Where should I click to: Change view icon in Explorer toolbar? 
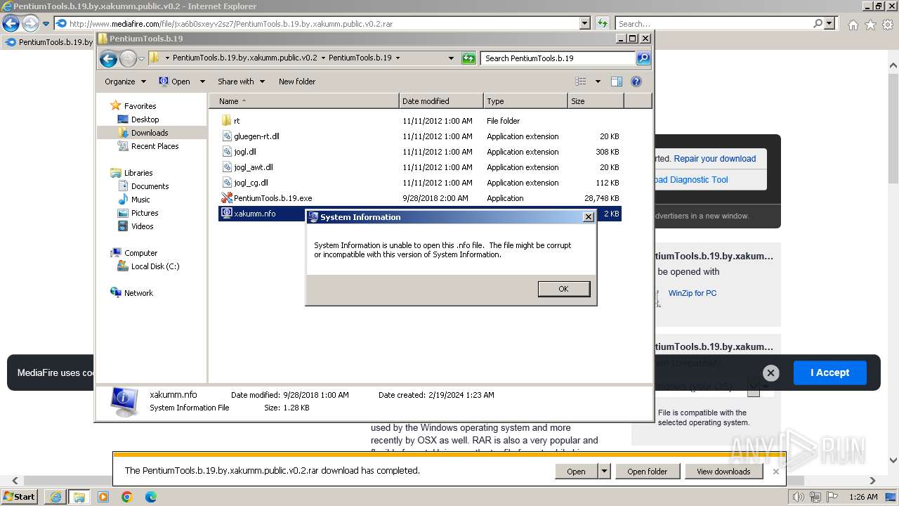pos(581,82)
